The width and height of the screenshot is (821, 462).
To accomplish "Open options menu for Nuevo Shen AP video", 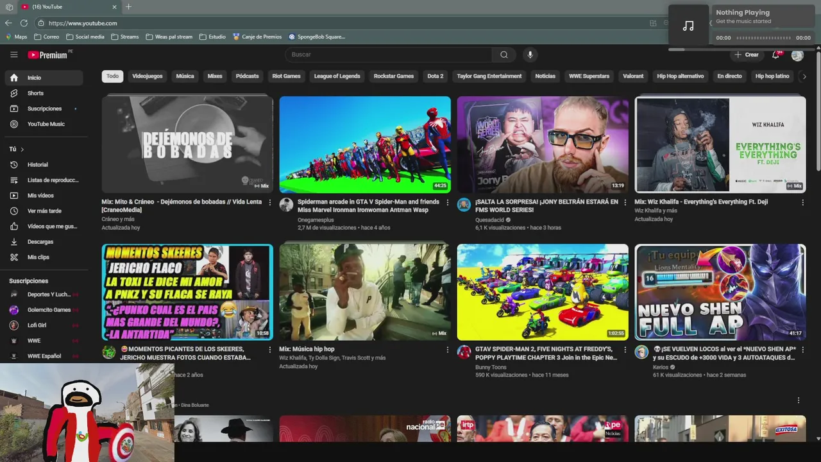I will [x=802, y=350].
